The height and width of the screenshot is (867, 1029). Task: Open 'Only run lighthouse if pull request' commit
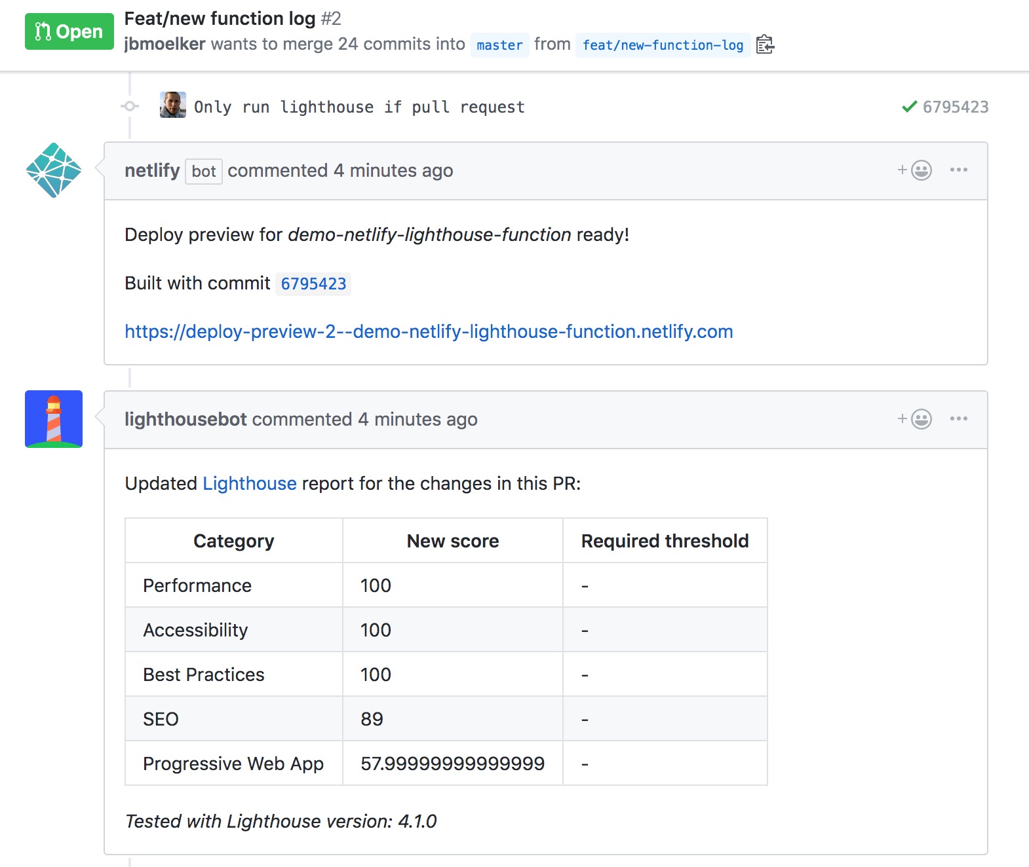point(359,107)
